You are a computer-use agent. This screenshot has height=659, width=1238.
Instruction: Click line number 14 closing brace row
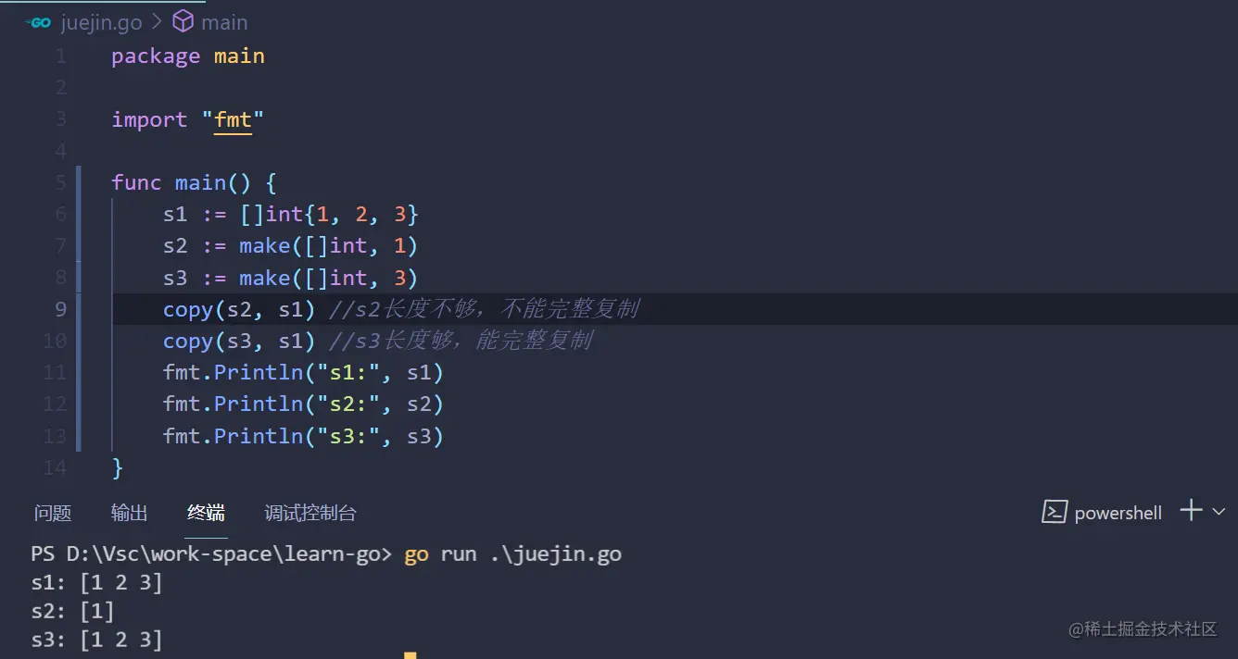pyautogui.click(x=55, y=467)
